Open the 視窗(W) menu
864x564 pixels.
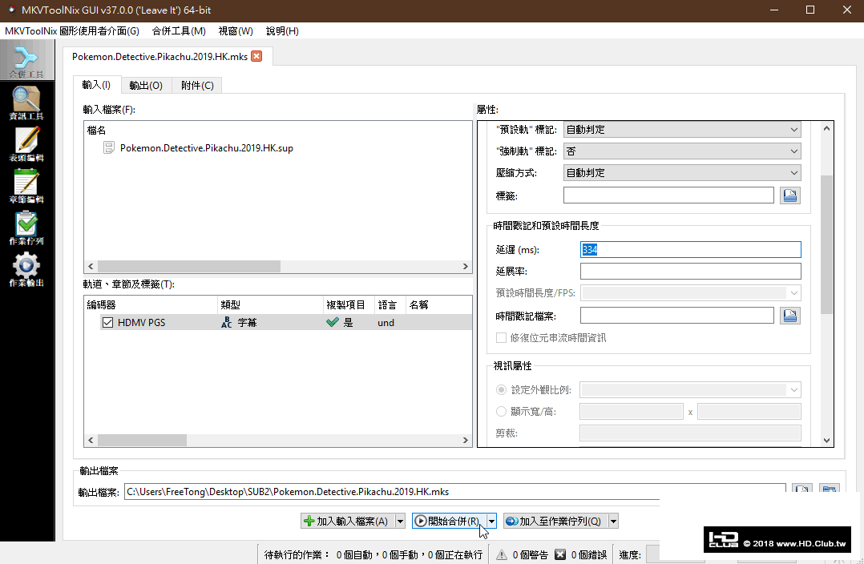pyautogui.click(x=236, y=30)
